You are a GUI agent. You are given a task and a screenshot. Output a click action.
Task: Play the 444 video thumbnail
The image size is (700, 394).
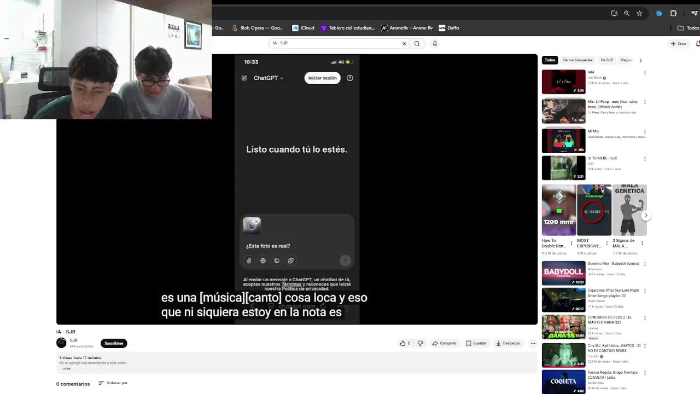pos(563,82)
